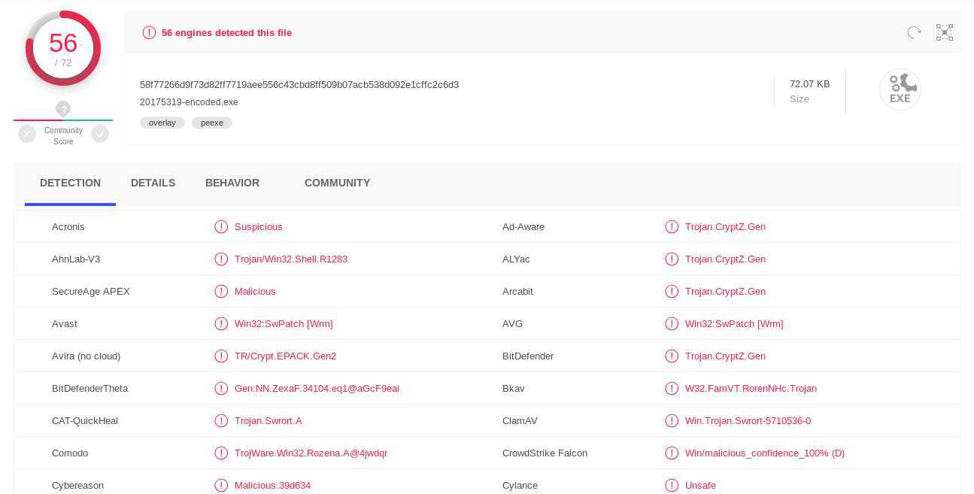
Task: Click the Acronis 'Suspicious' result
Action: click(x=259, y=226)
